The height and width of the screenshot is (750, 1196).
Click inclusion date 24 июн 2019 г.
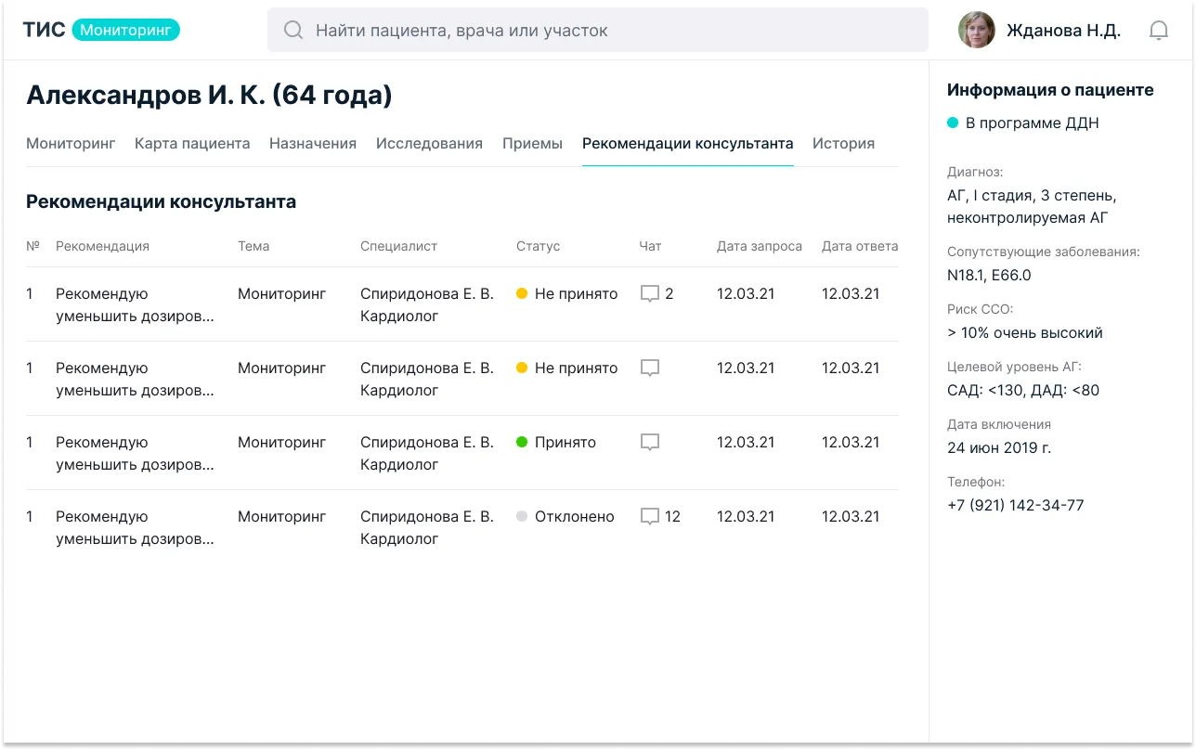point(999,448)
